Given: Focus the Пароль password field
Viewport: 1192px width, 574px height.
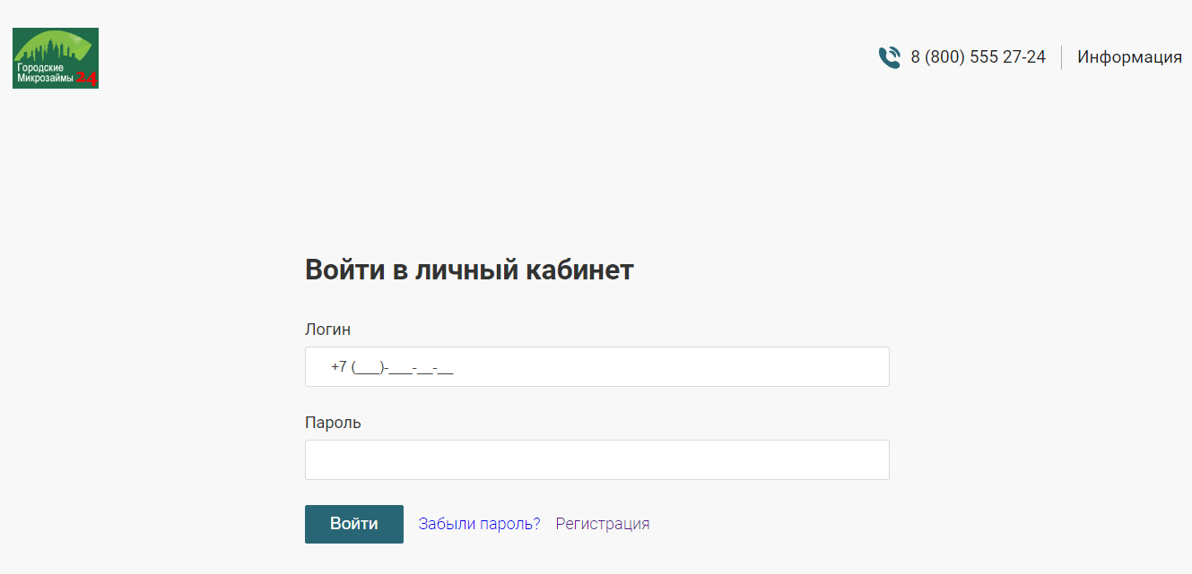Looking at the screenshot, I should (x=597, y=459).
